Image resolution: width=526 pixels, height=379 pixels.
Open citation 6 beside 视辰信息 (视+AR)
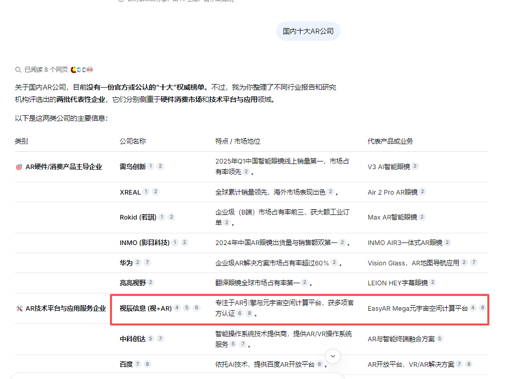(197, 308)
